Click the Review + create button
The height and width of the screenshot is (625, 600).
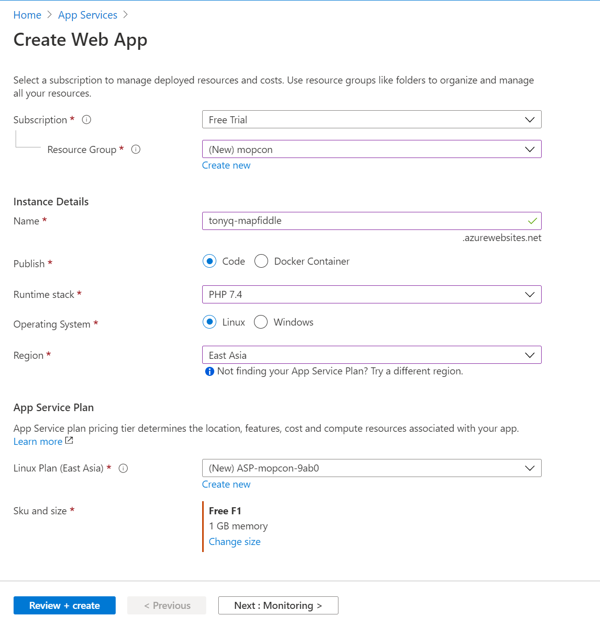click(64, 605)
